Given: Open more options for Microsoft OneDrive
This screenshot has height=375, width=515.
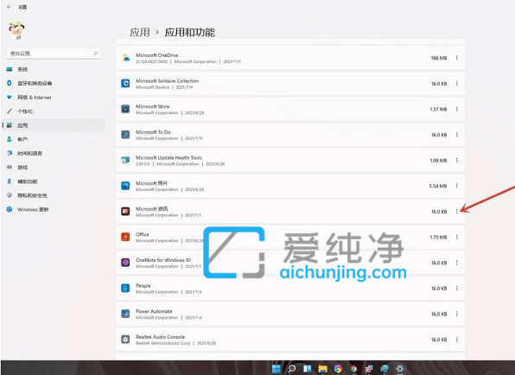Looking at the screenshot, I should pos(457,58).
